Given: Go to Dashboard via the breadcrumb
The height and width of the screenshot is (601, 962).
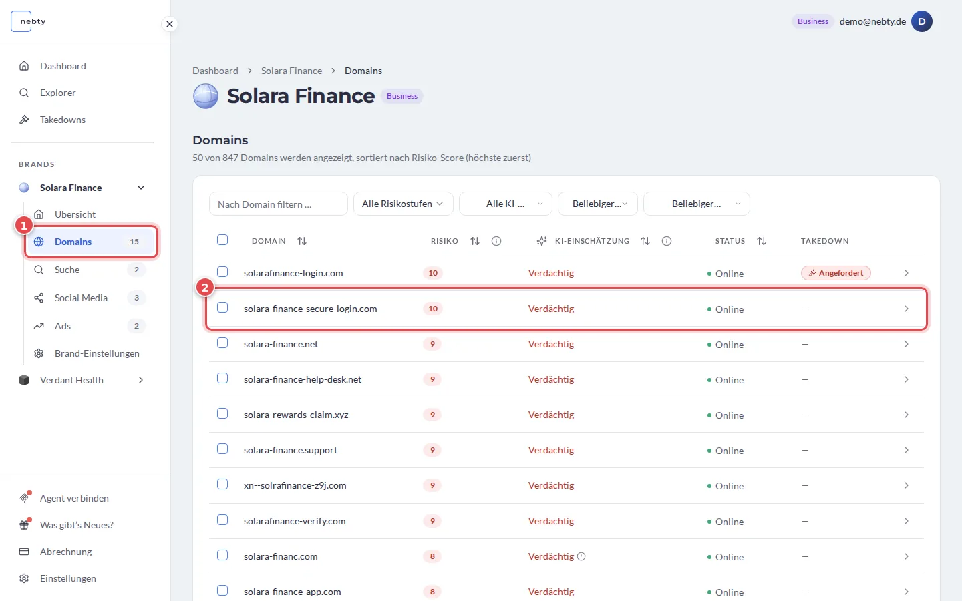Looking at the screenshot, I should (215, 71).
